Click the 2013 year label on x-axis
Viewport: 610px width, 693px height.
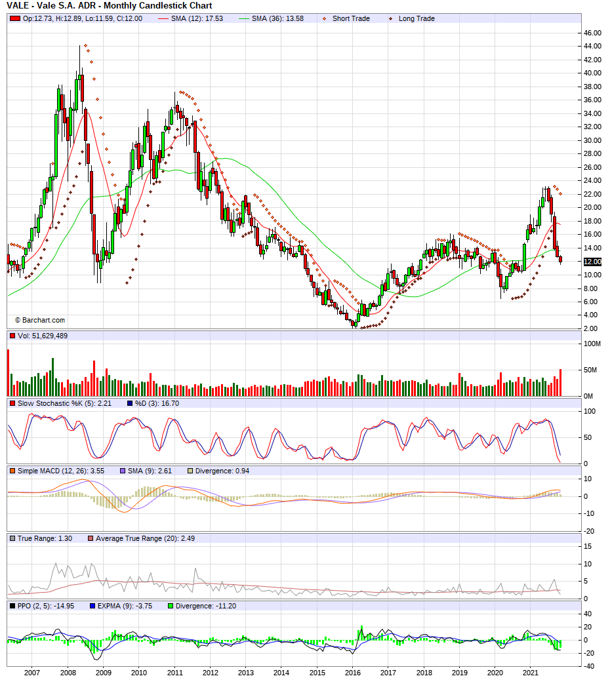(x=246, y=673)
